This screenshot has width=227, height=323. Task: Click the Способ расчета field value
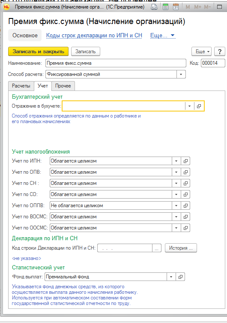(111, 74)
